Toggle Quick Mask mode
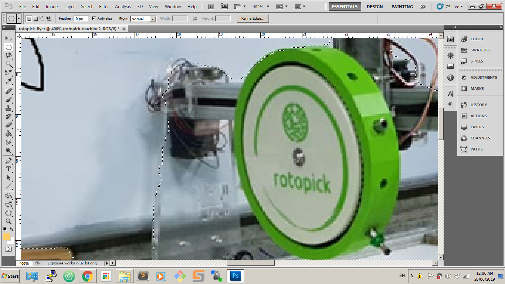Screen dimensions: 505x284 coord(9,249)
